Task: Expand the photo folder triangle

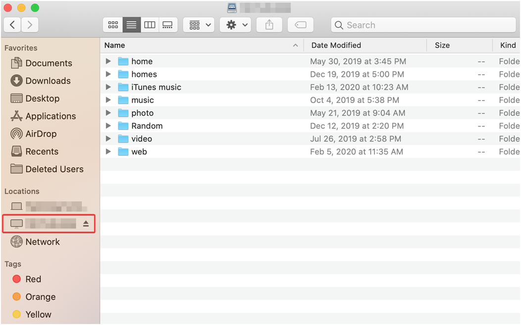Action: pos(108,113)
